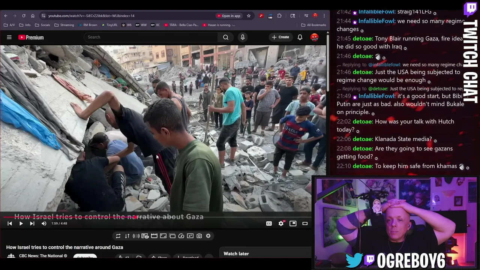The height and width of the screenshot is (270, 480).
Task: Bookmark this page with the star icon
Action: pyautogui.click(x=249, y=16)
